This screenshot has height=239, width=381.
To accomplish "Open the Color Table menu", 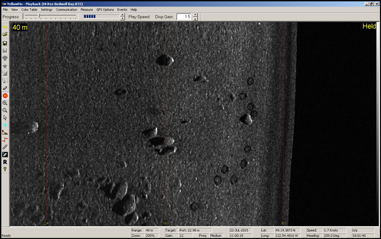I will [x=29, y=10].
